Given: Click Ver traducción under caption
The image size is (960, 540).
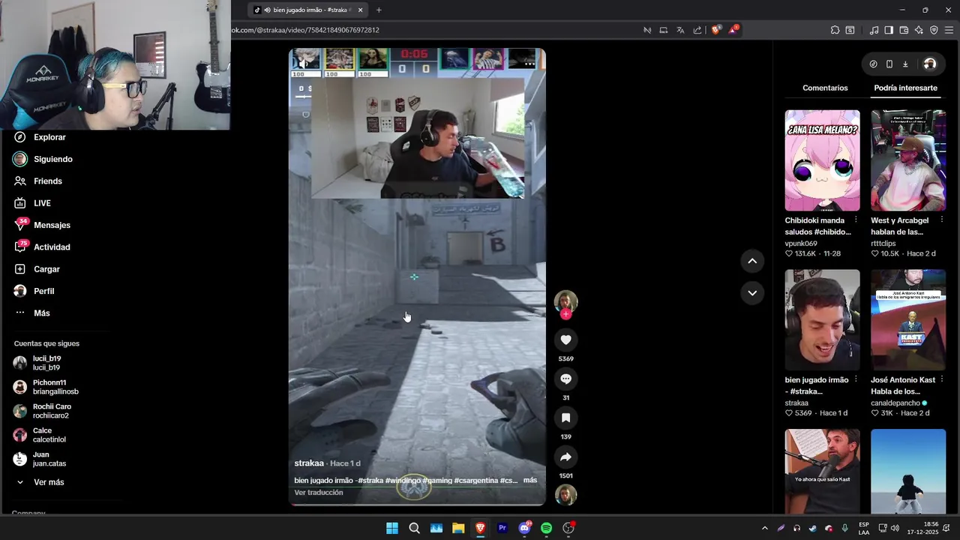Looking at the screenshot, I should [x=318, y=493].
